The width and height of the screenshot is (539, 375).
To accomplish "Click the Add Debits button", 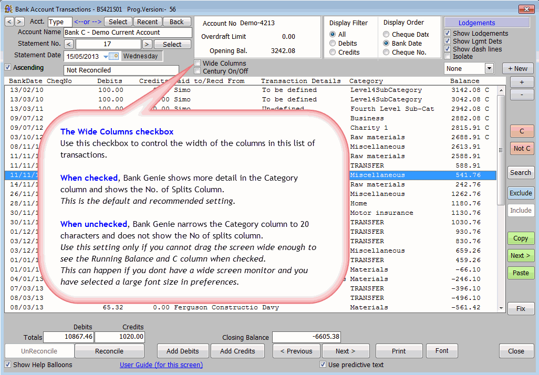I will point(182,351).
